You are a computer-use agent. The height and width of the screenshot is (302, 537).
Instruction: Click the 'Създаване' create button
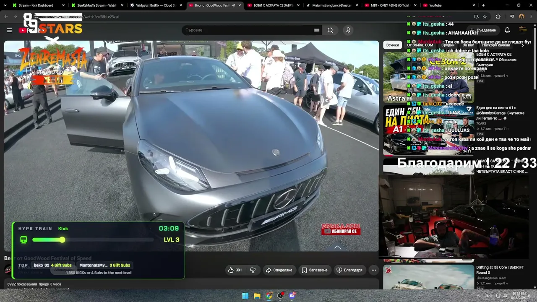pos(483,30)
